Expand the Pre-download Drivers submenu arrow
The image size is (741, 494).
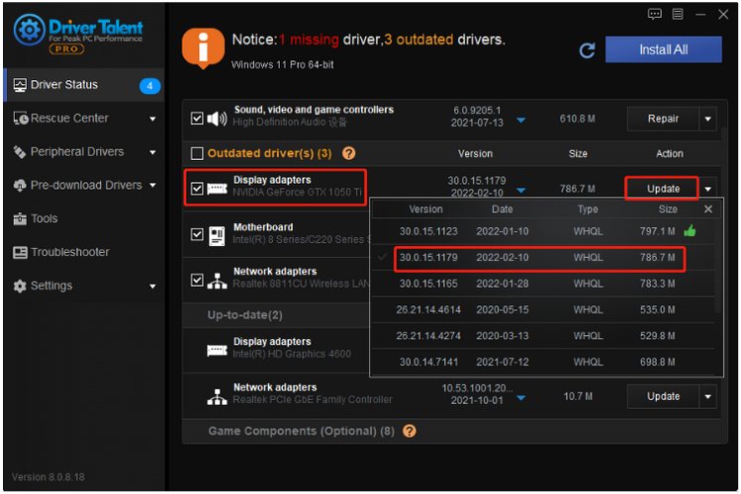(152, 186)
